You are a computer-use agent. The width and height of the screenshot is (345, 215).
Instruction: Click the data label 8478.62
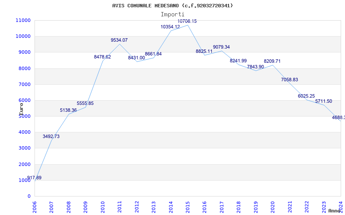tap(103, 57)
